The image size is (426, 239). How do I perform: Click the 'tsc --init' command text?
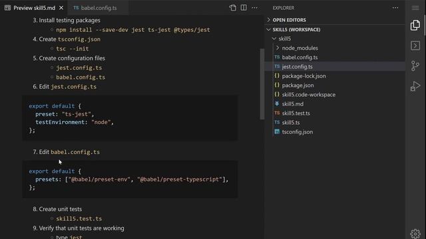click(73, 48)
